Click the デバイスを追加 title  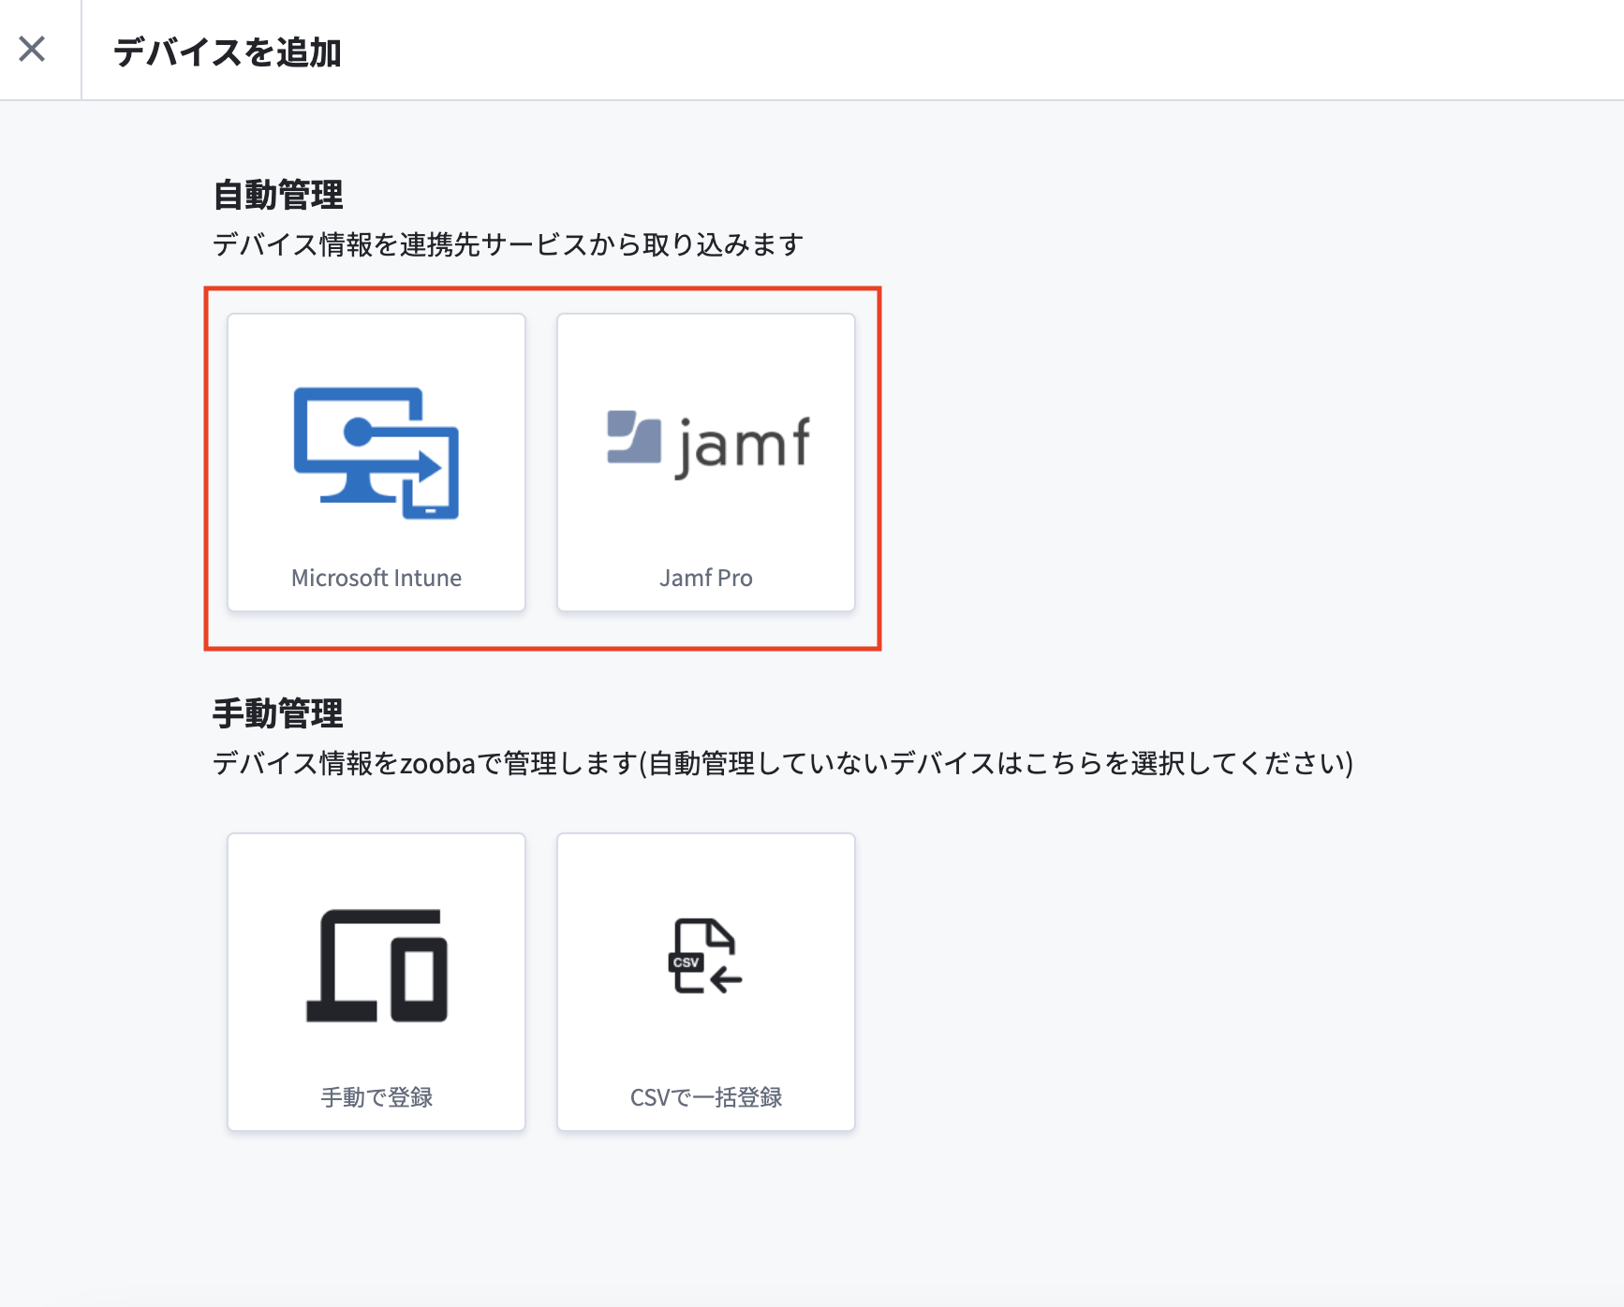tap(228, 52)
